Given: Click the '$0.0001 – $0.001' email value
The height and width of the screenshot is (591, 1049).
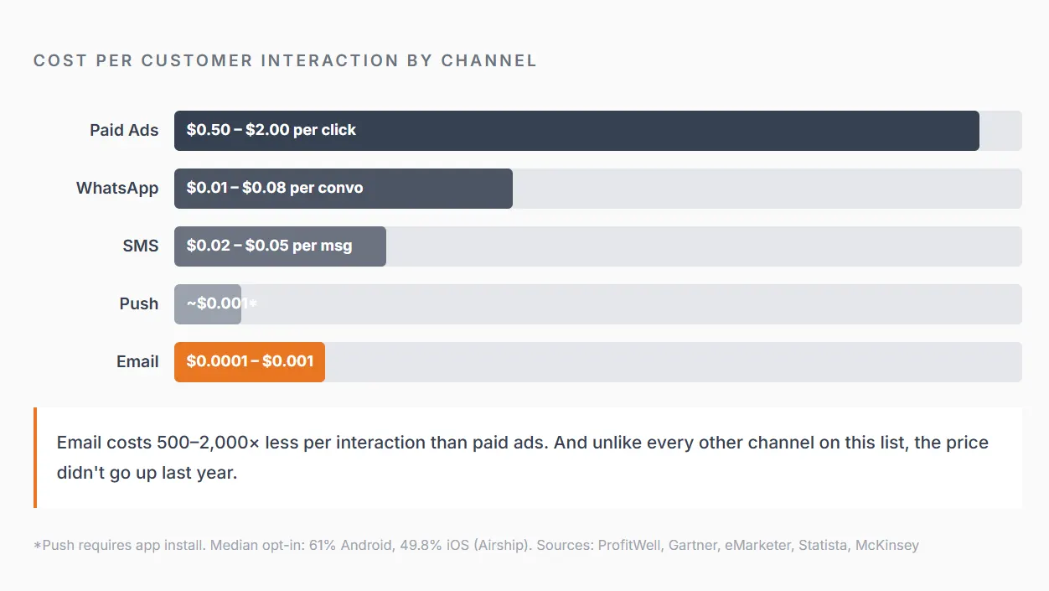Looking at the screenshot, I should tap(250, 361).
